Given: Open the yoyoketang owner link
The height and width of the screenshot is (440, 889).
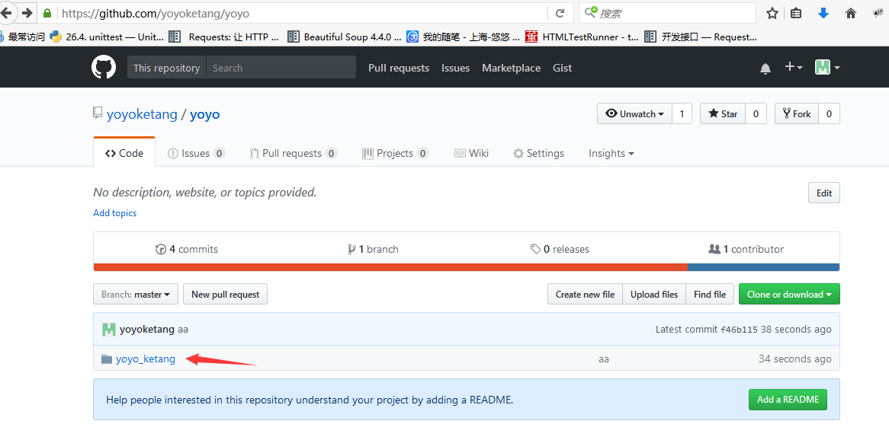Looking at the screenshot, I should pyautogui.click(x=142, y=114).
